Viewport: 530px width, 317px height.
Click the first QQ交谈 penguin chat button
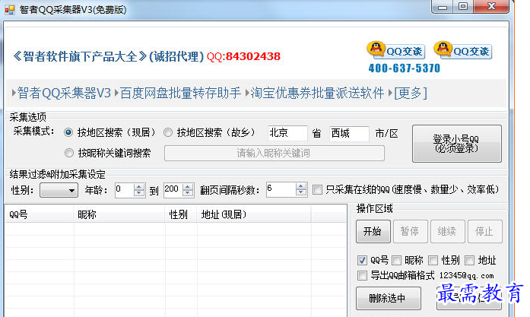(396, 51)
